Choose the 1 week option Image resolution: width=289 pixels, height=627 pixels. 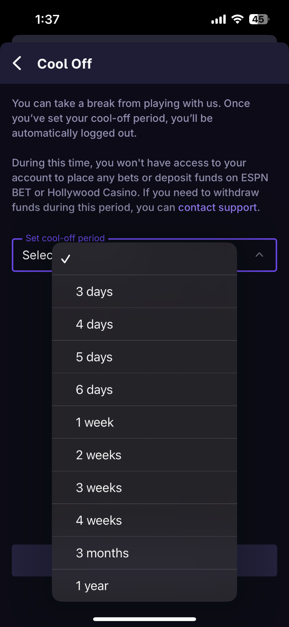click(x=144, y=422)
